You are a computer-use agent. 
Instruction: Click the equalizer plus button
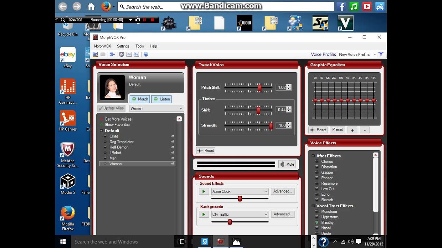click(352, 130)
